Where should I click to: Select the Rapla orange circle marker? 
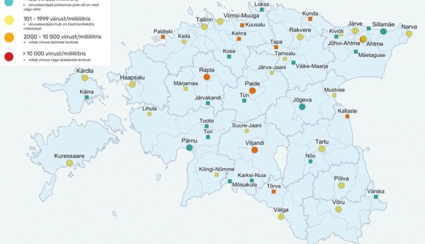coord(207,77)
